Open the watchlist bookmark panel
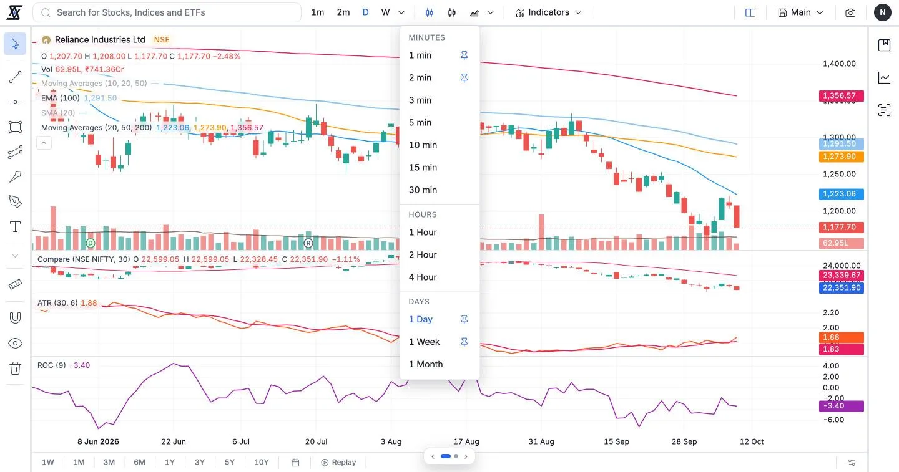Screen dimensions: 899x472 pos(884,45)
